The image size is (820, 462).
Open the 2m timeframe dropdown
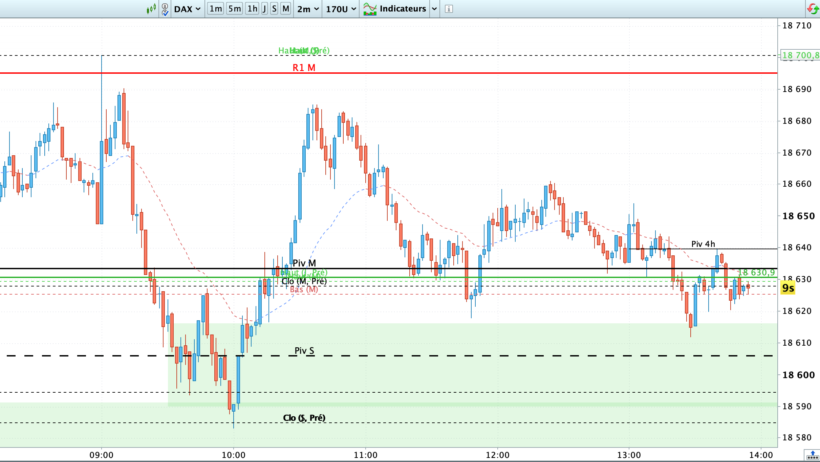click(x=308, y=9)
